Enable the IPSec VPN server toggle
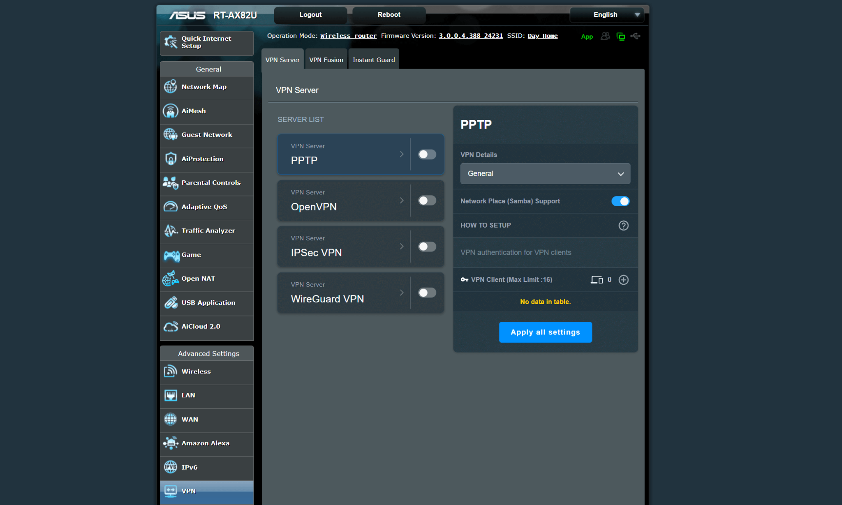The image size is (842, 505). [x=427, y=247]
